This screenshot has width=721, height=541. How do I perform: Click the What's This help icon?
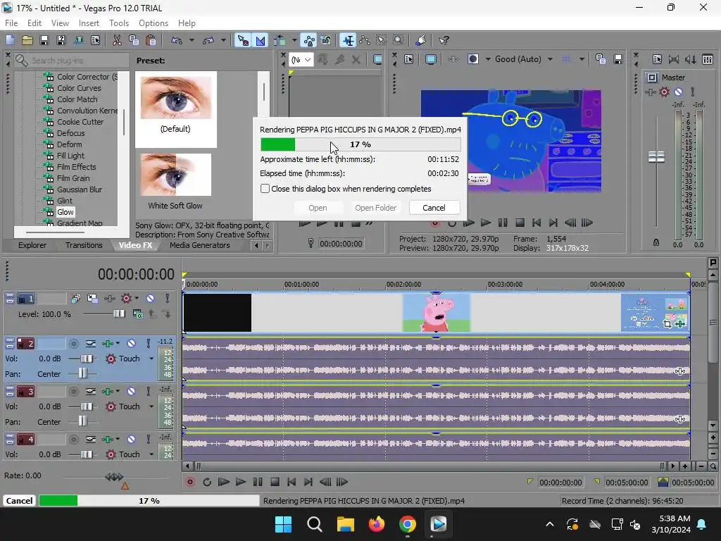(444, 40)
